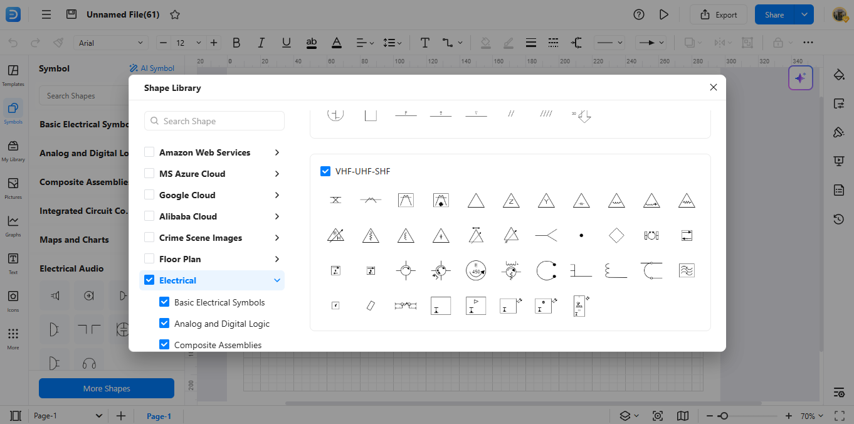The height and width of the screenshot is (424, 854).
Task: Expand Floor Plan category arrow
Action: tap(277, 259)
